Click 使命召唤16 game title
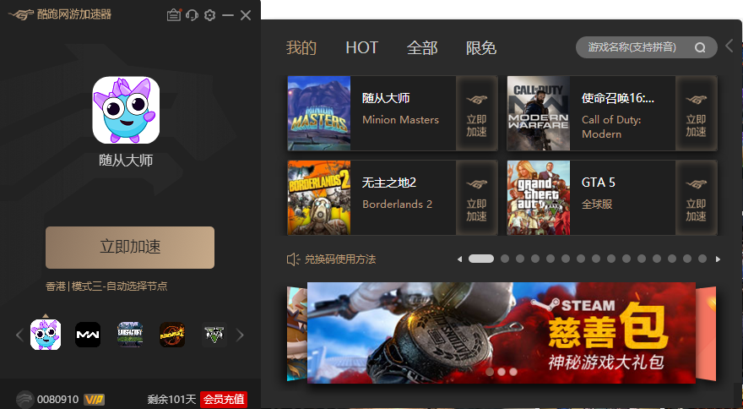The height and width of the screenshot is (409, 743). (618, 98)
